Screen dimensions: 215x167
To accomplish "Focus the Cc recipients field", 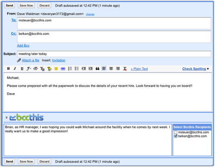I will [x=114, y=36].
